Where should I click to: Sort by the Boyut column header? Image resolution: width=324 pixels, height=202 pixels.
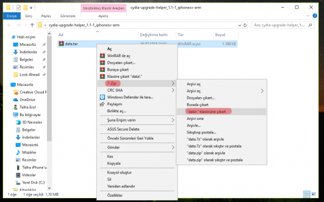(x=226, y=35)
